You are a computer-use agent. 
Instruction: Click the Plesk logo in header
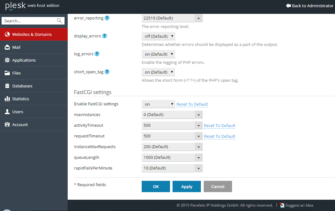point(15,6)
